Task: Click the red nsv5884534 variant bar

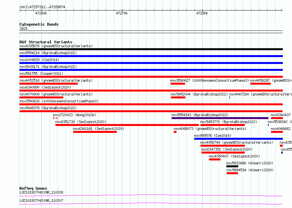Action: [232, 173]
